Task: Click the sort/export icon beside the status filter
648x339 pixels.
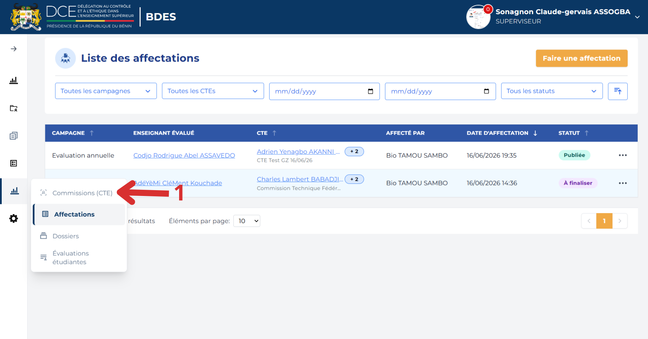Action: tap(617, 91)
